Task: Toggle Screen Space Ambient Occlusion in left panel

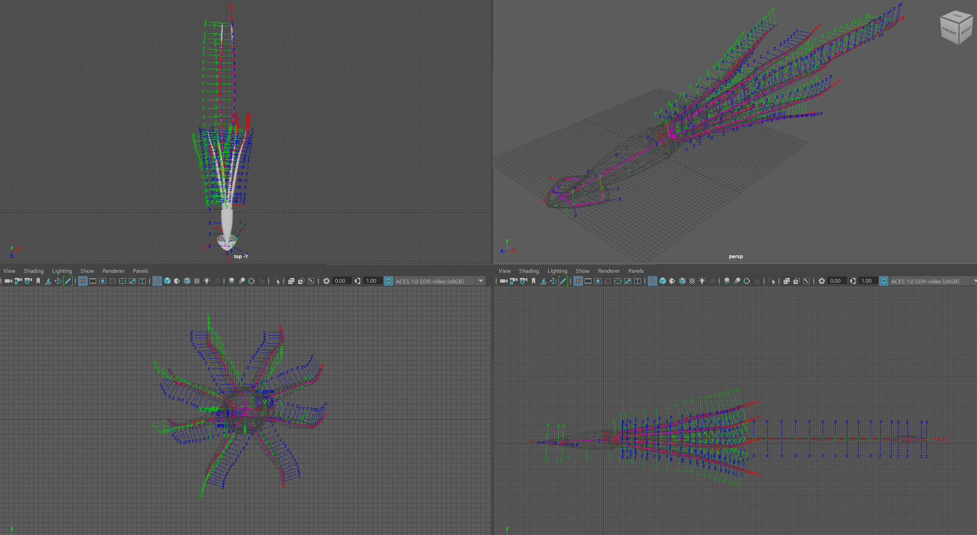Action: coord(232,281)
